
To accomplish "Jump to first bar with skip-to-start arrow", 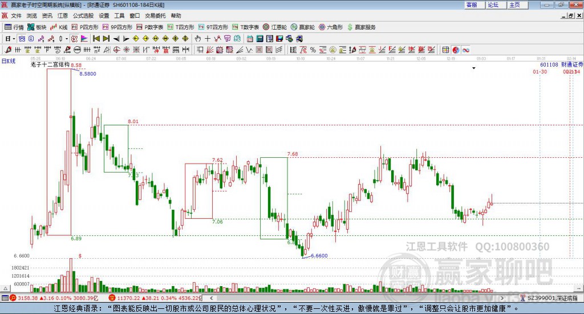I will [96, 39].
